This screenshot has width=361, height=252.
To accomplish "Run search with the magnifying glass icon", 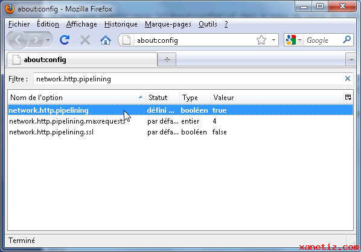I will [347, 40].
